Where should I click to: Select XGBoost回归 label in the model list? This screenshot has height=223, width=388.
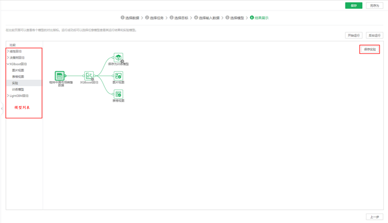coord(18,64)
